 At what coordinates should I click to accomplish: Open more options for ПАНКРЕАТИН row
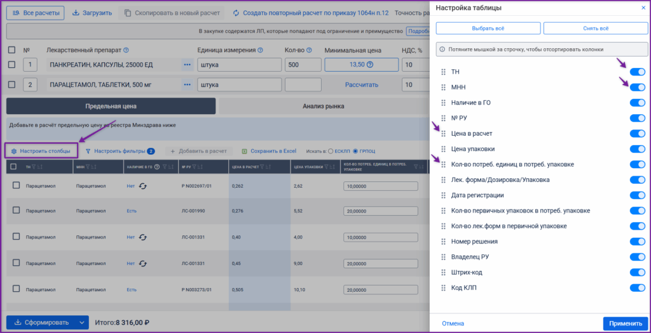pyautogui.click(x=188, y=65)
